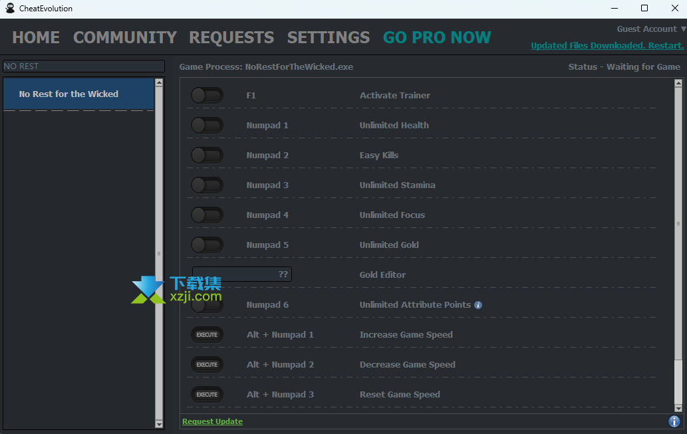Click the Alt + Numpad 3 hotkey label
687x434 pixels.
pos(280,395)
